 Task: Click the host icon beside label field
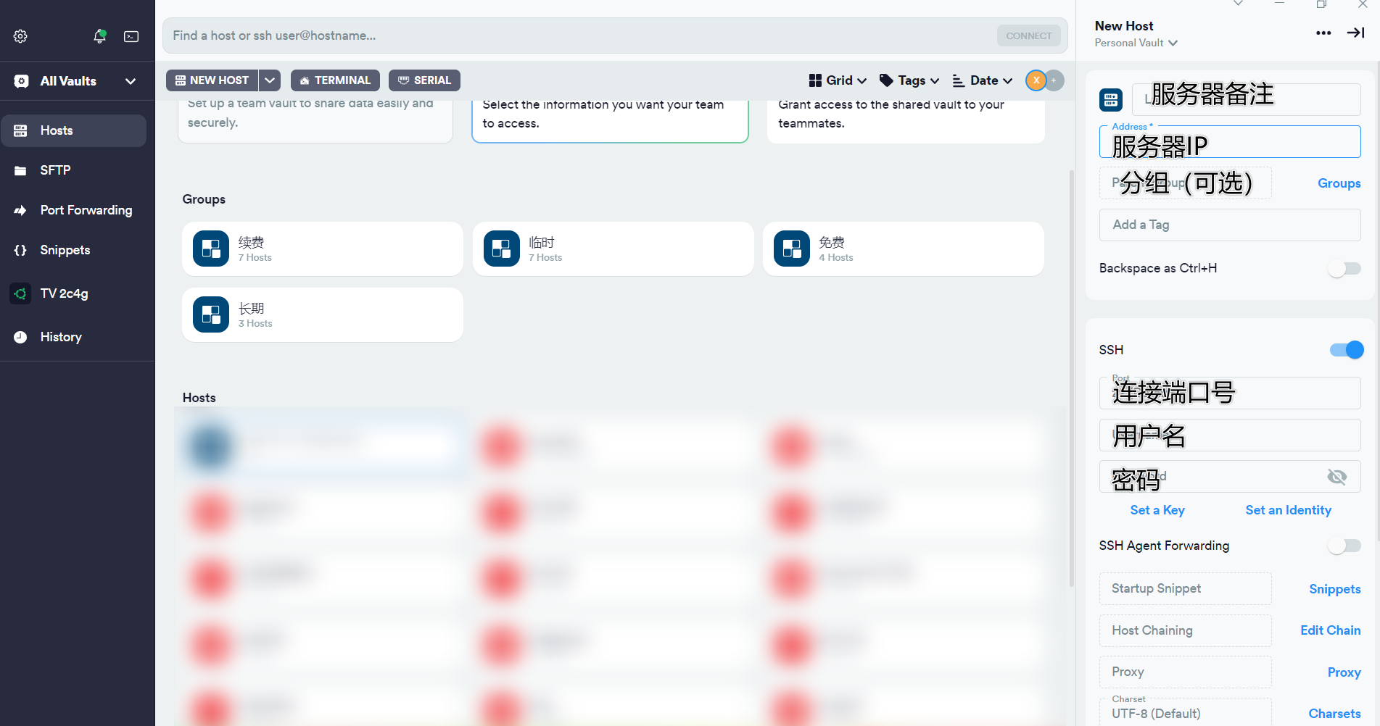(x=1110, y=99)
